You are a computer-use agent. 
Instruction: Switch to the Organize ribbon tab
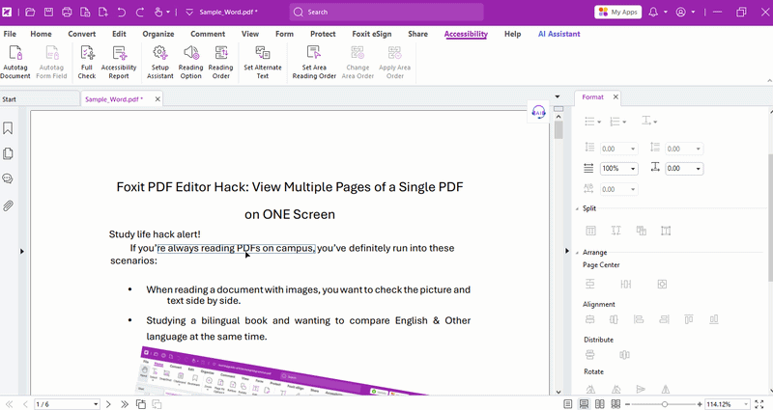pos(158,34)
